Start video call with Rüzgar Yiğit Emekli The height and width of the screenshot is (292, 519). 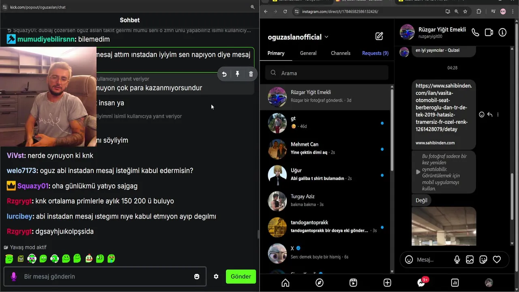pos(489,33)
